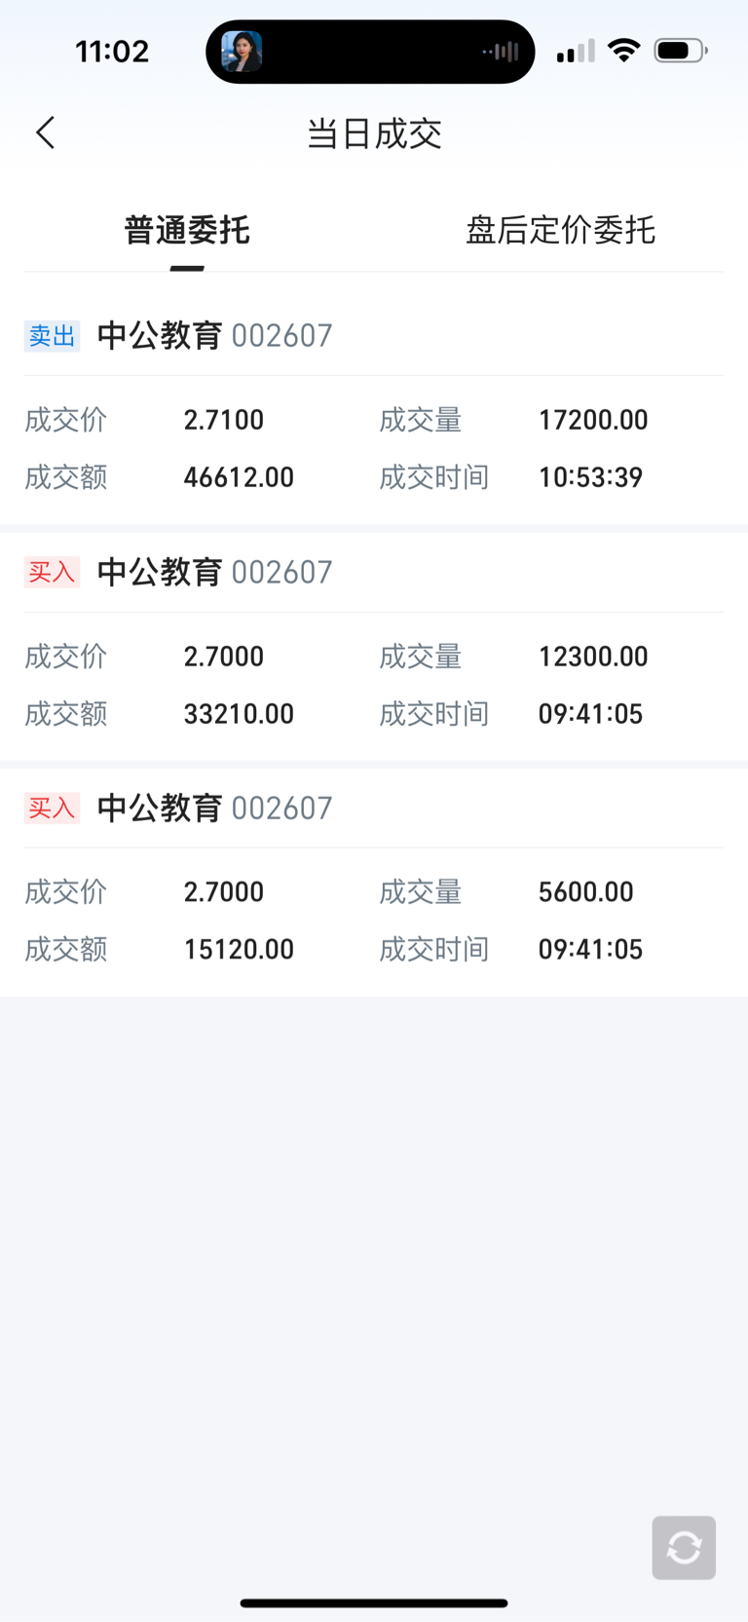This screenshot has width=748, height=1622.
Task: Open the 中公教育 buy record with 5600.00 volume
Action: click(374, 883)
